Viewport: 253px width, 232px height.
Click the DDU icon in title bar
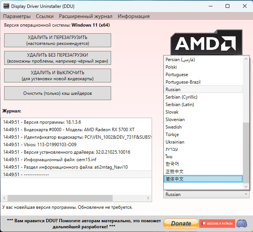(x=6, y=6)
